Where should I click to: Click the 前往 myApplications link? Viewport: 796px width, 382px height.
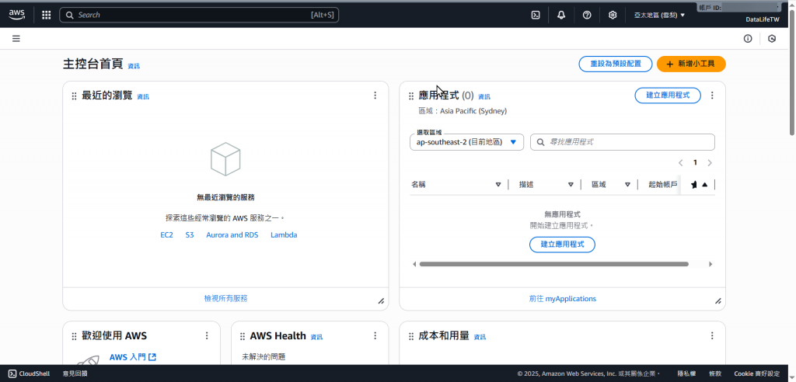click(563, 299)
